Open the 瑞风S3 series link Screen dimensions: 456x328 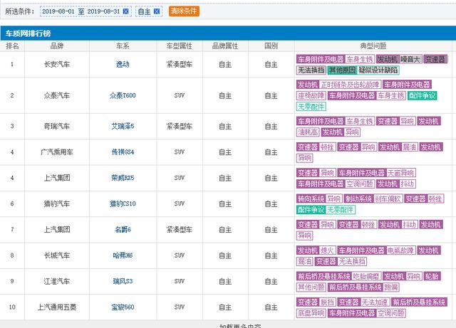(123, 281)
